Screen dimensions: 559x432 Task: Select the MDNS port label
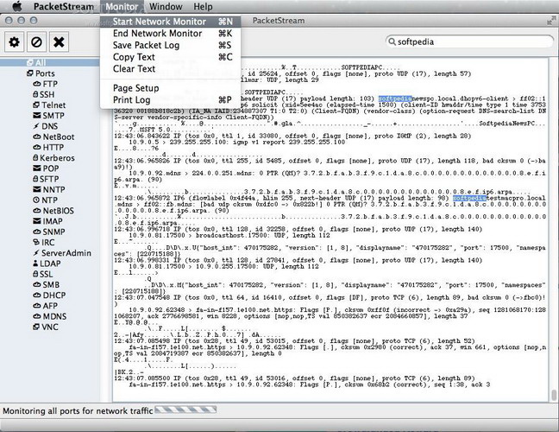[54, 316]
